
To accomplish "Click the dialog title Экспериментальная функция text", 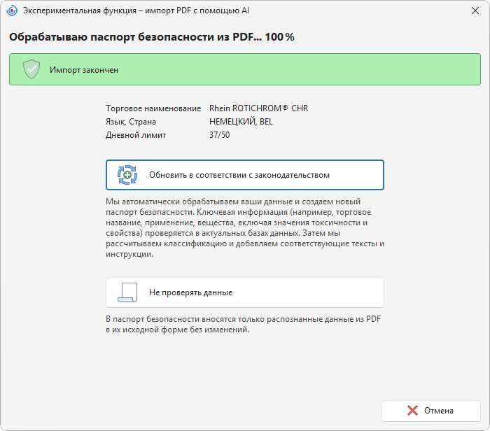I will (136, 10).
